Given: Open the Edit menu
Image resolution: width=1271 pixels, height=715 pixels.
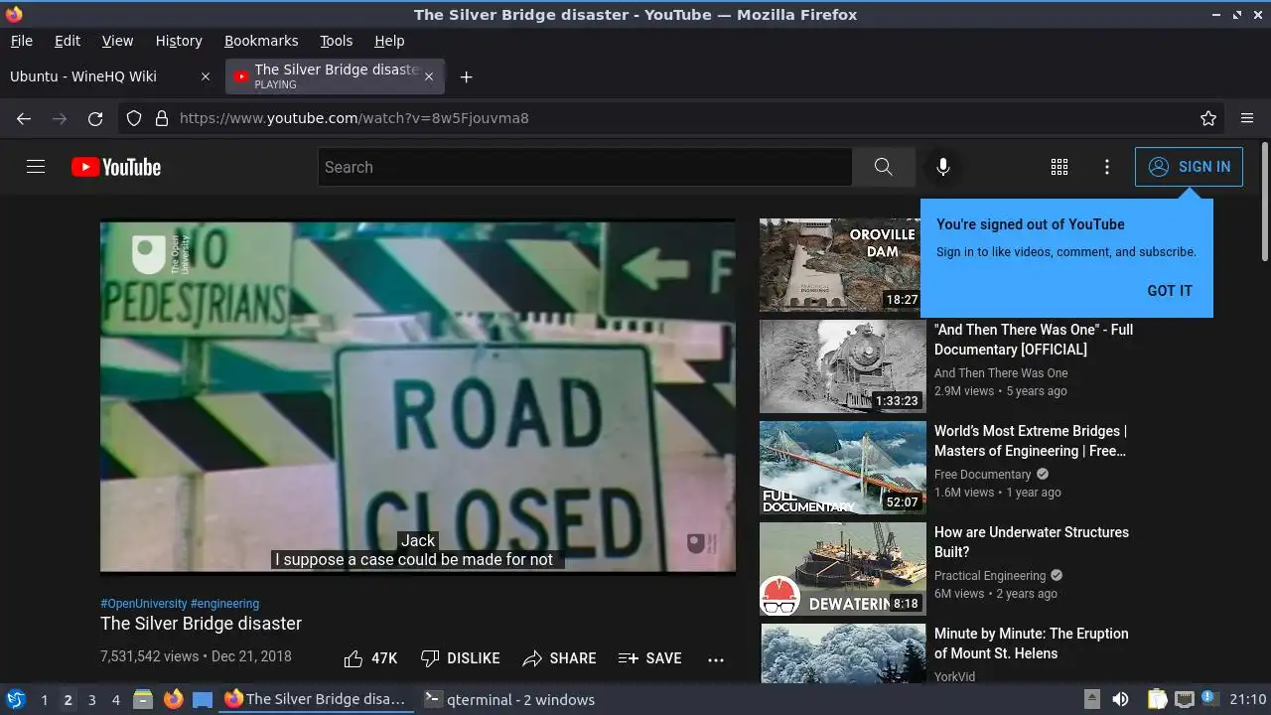Looking at the screenshot, I should [68, 41].
